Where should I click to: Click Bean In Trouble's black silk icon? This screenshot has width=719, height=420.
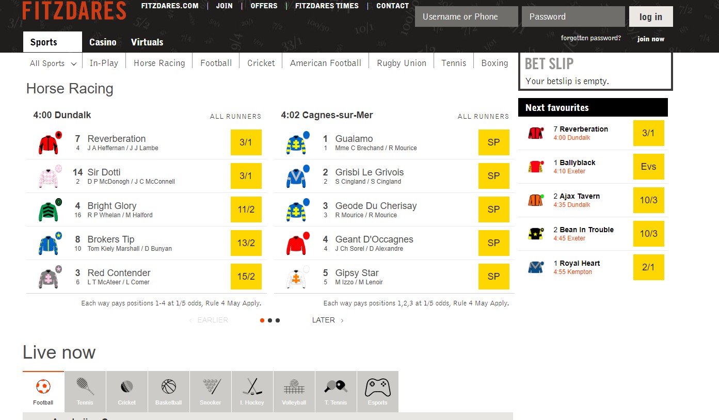pyautogui.click(x=536, y=234)
